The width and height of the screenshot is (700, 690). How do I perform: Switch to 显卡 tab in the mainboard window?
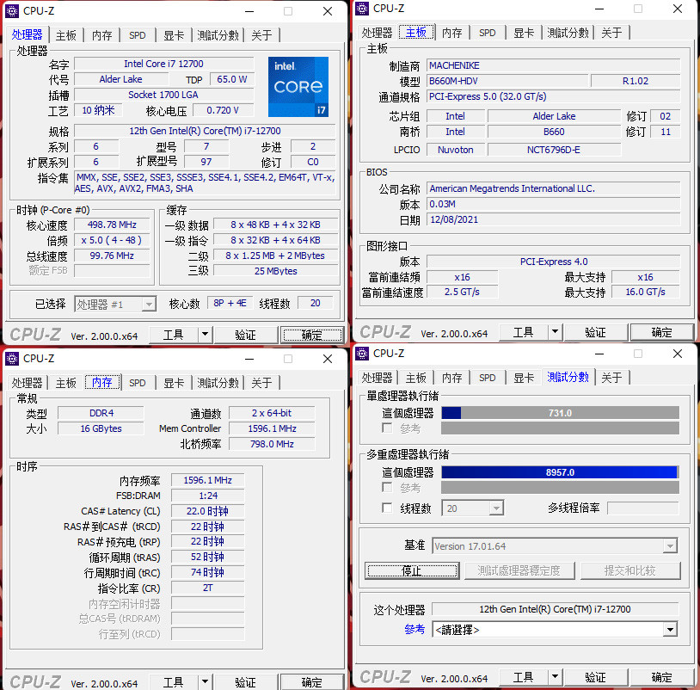pos(524,33)
